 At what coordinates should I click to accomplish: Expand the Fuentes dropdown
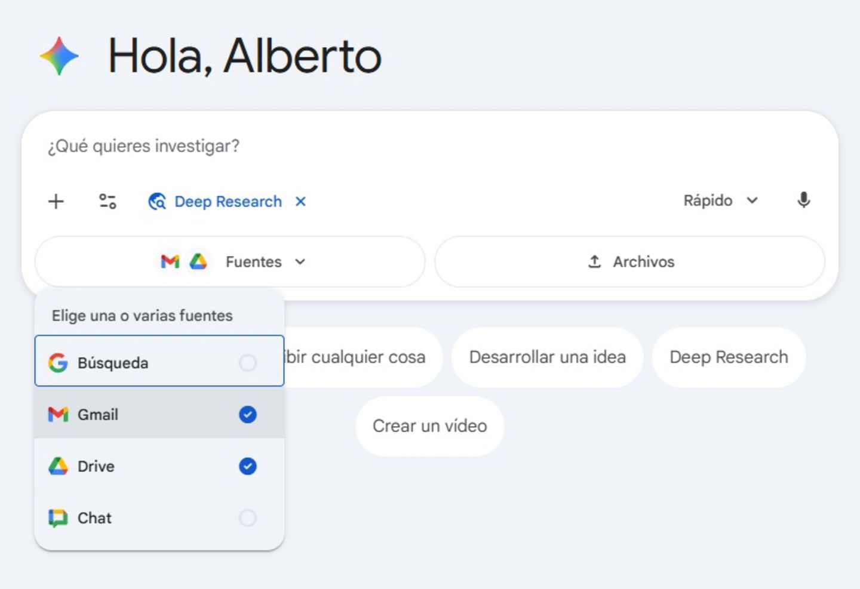click(x=300, y=261)
